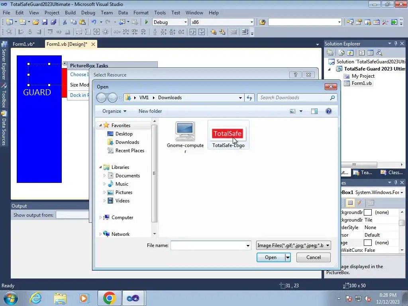Image resolution: width=408 pixels, height=306 pixels.
Task: Click the Save toolbar icon
Action: point(45,22)
